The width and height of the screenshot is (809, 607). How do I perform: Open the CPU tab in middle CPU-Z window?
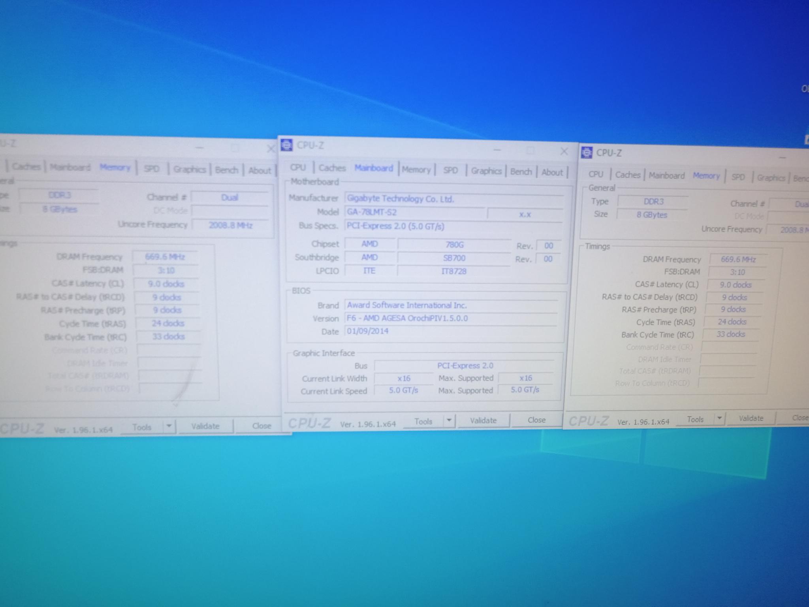pos(298,168)
